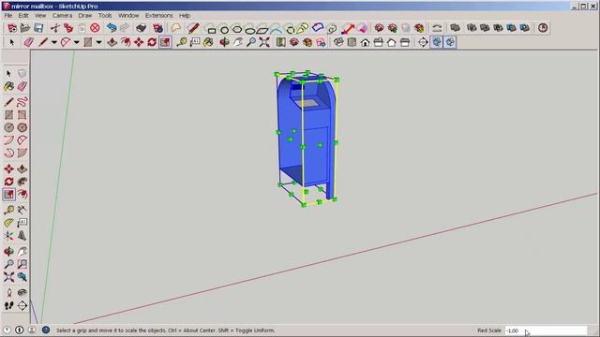Switch to Iso view icon
The height and width of the screenshot is (337, 600).
[338, 42]
